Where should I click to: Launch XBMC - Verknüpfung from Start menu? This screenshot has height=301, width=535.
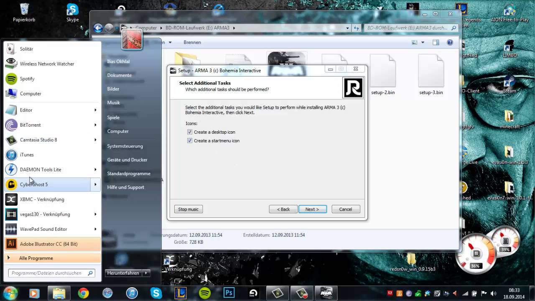pos(52,199)
